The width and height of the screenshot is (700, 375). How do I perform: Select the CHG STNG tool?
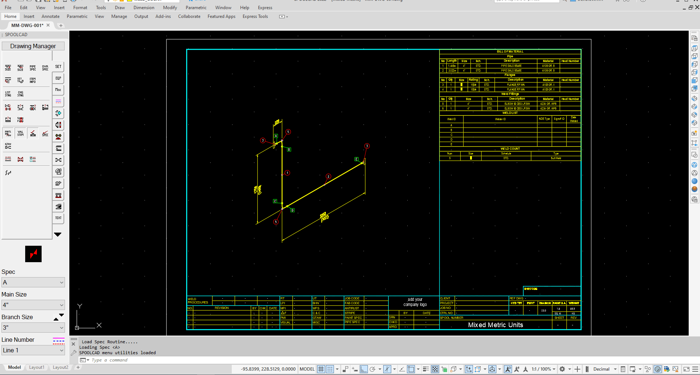point(20,93)
